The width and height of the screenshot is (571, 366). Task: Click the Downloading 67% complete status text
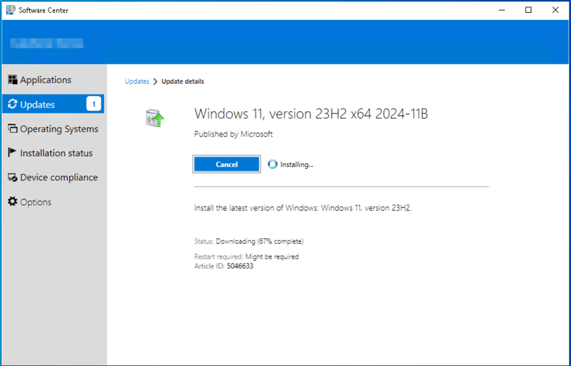click(259, 241)
